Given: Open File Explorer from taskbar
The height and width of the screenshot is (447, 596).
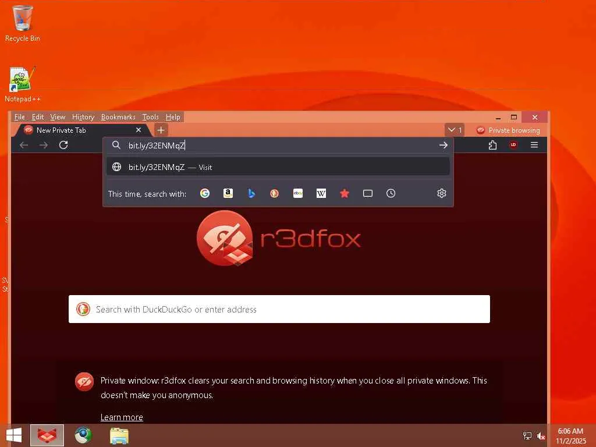Looking at the screenshot, I should click(119, 435).
